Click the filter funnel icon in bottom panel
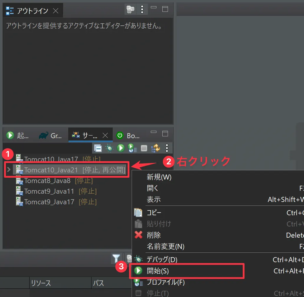 click(x=116, y=258)
